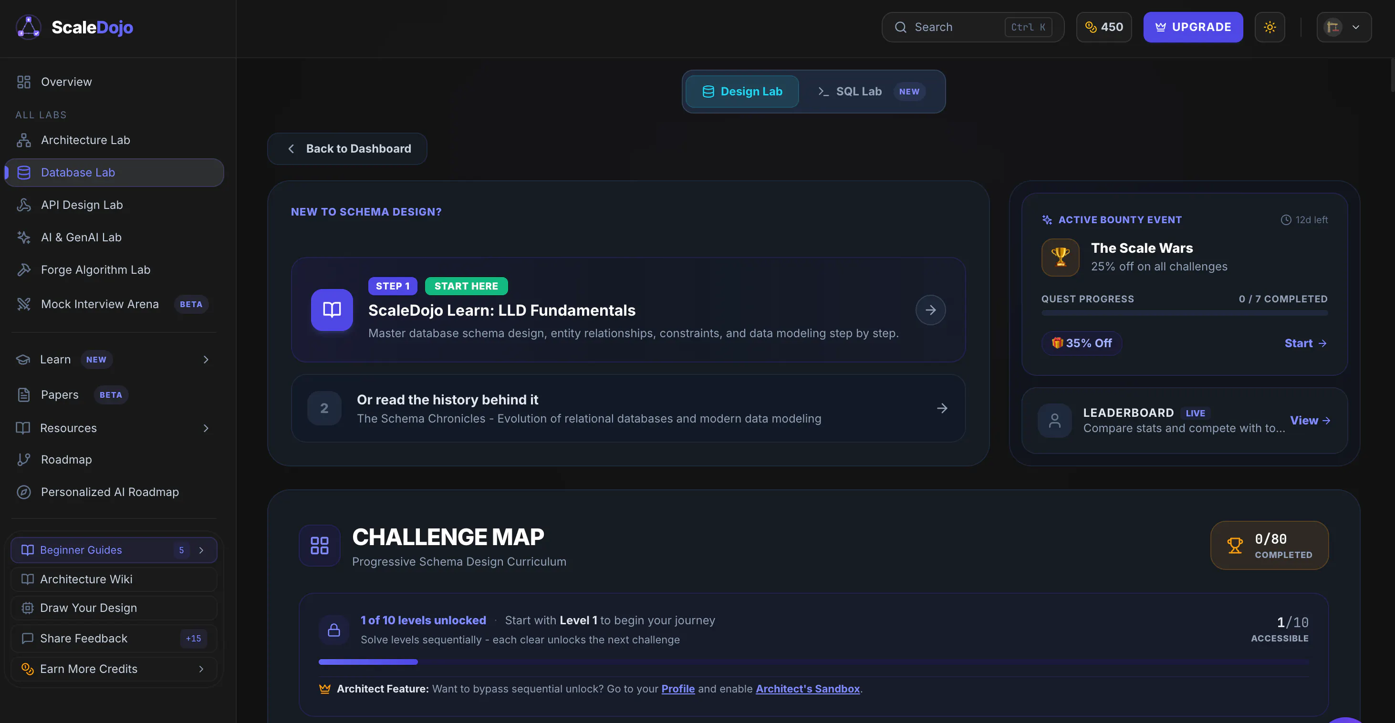Viewport: 1395px width, 723px height.
Task: Click the START HERE badge
Action: tap(466, 286)
